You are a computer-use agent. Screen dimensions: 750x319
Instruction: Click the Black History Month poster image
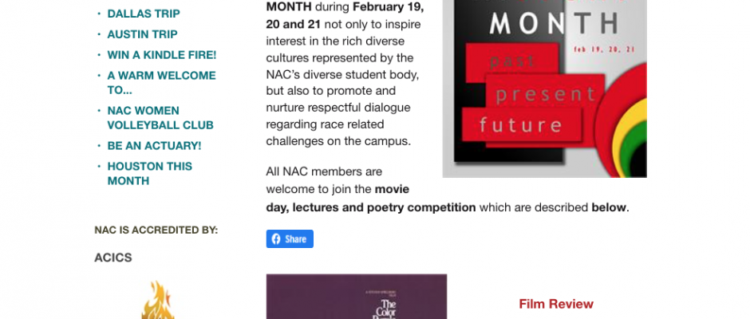[544, 89]
